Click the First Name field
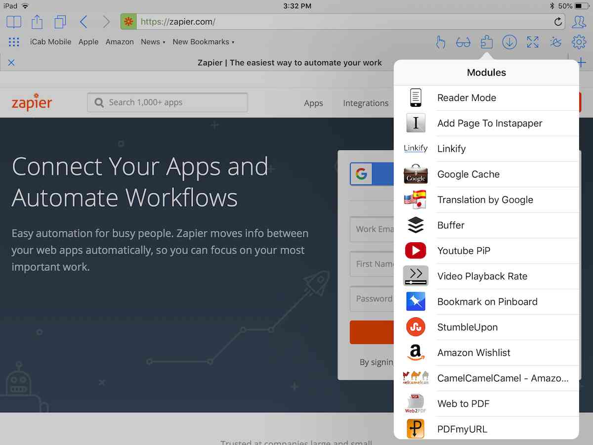The width and height of the screenshot is (593, 445). click(x=372, y=264)
